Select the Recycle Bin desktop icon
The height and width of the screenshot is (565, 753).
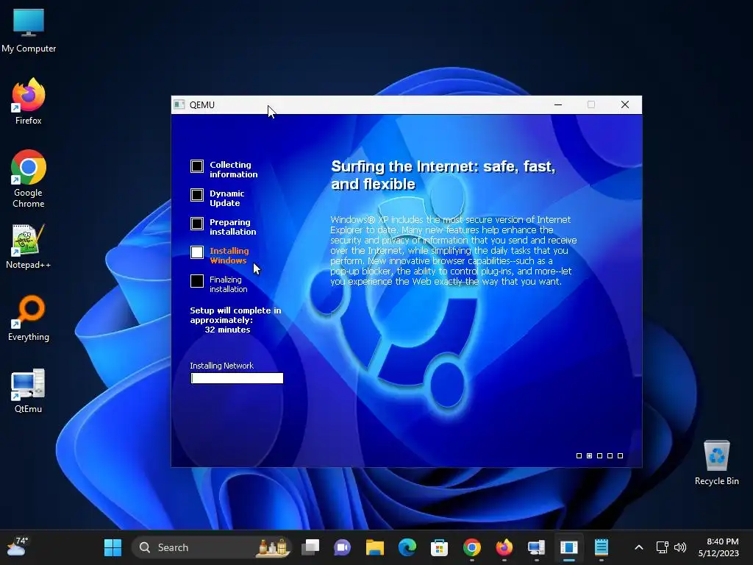(x=716, y=462)
